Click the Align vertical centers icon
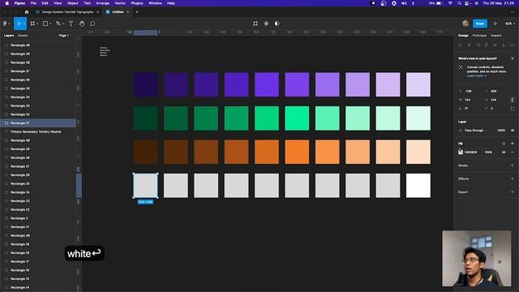 click(495, 45)
